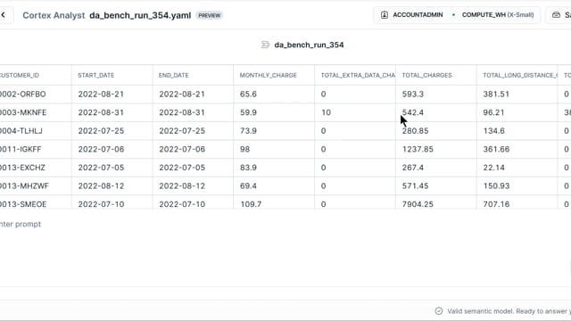Click long distance value 381.51
571x321 pixels.
tap(496, 95)
